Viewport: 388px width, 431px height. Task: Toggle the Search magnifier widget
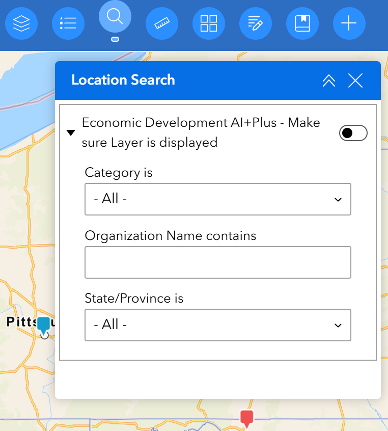click(x=115, y=16)
